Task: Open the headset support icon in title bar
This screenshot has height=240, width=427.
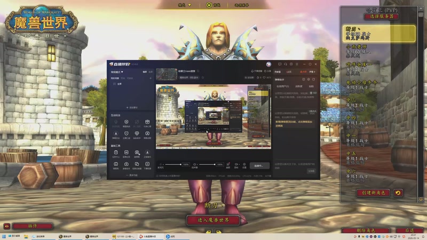Action: pyautogui.click(x=286, y=64)
